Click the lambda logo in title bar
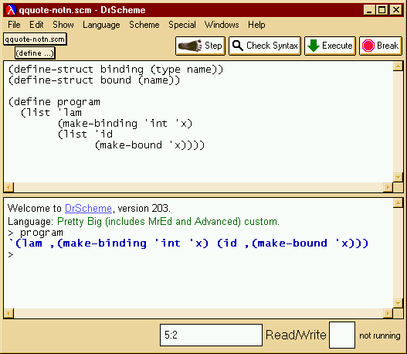This screenshot has height=354, width=407. [11, 10]
